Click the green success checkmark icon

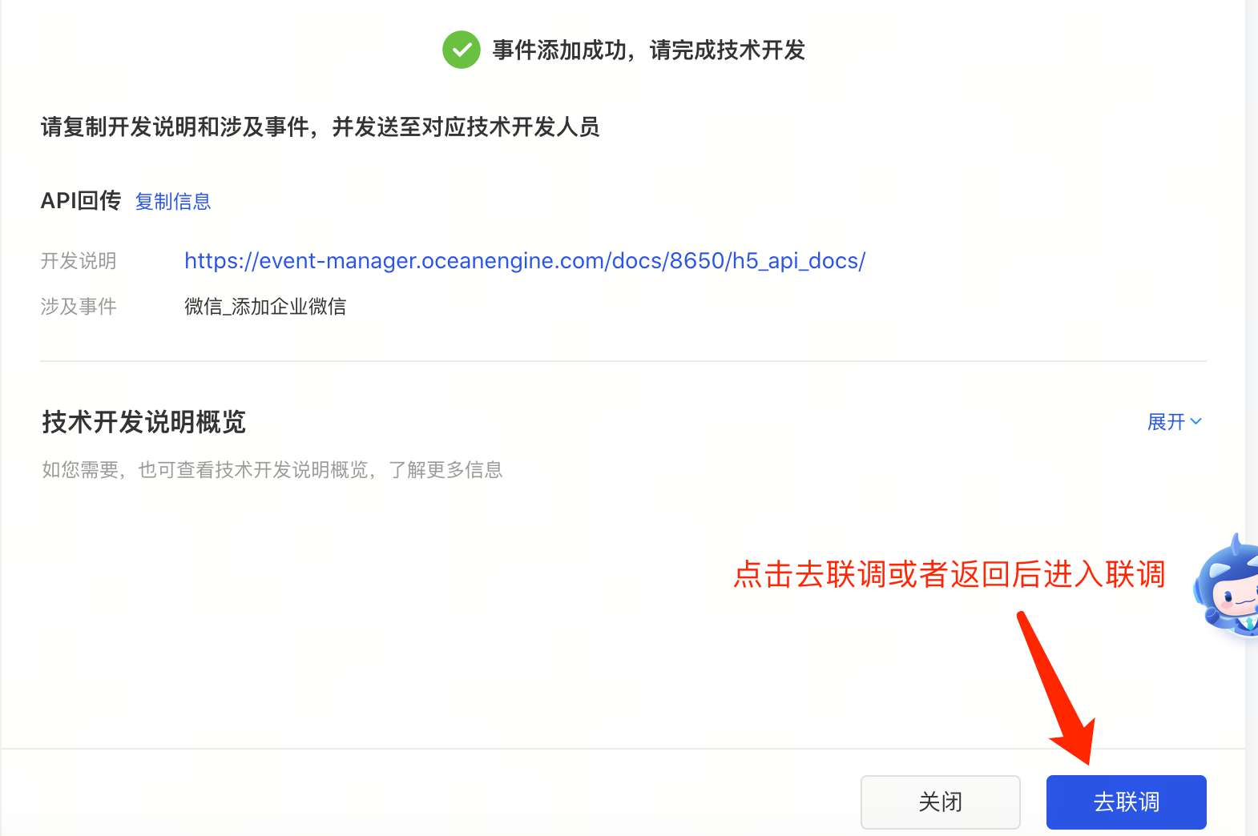pyautogui.click(x=462, y=50)
